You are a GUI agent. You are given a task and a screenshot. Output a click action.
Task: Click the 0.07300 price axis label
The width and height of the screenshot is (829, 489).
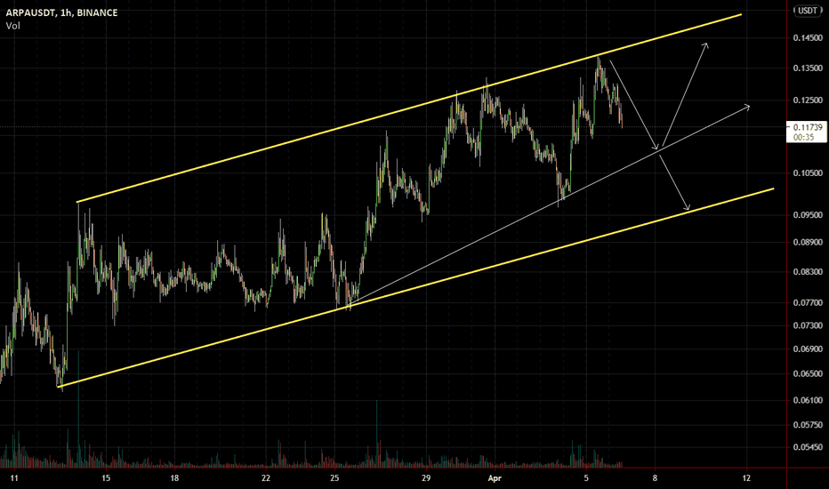pyautogui.click(x=808, y=325)
